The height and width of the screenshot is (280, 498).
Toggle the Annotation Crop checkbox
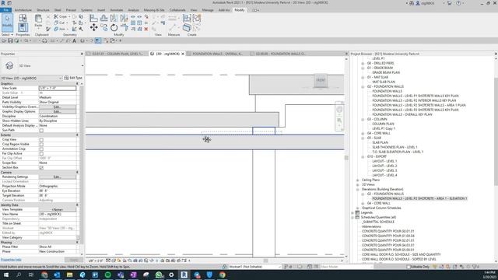pos(41,149)
